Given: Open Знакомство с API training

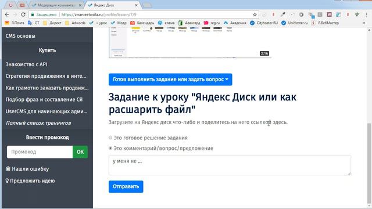Looking at the screenshot, I should (x=26, y=64).
